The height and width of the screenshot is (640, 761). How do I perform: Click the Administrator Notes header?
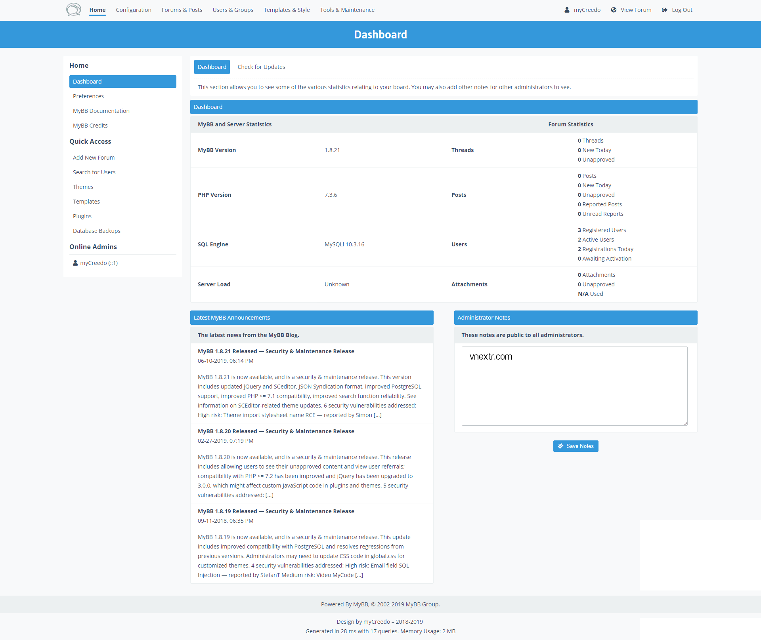[576, 318]
